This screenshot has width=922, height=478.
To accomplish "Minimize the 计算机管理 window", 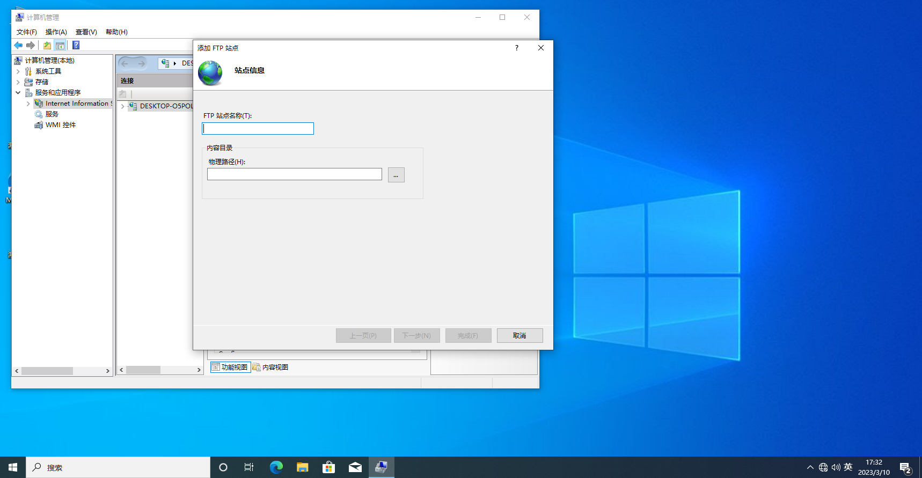I will pyautogui.click(x=478, y=17).
